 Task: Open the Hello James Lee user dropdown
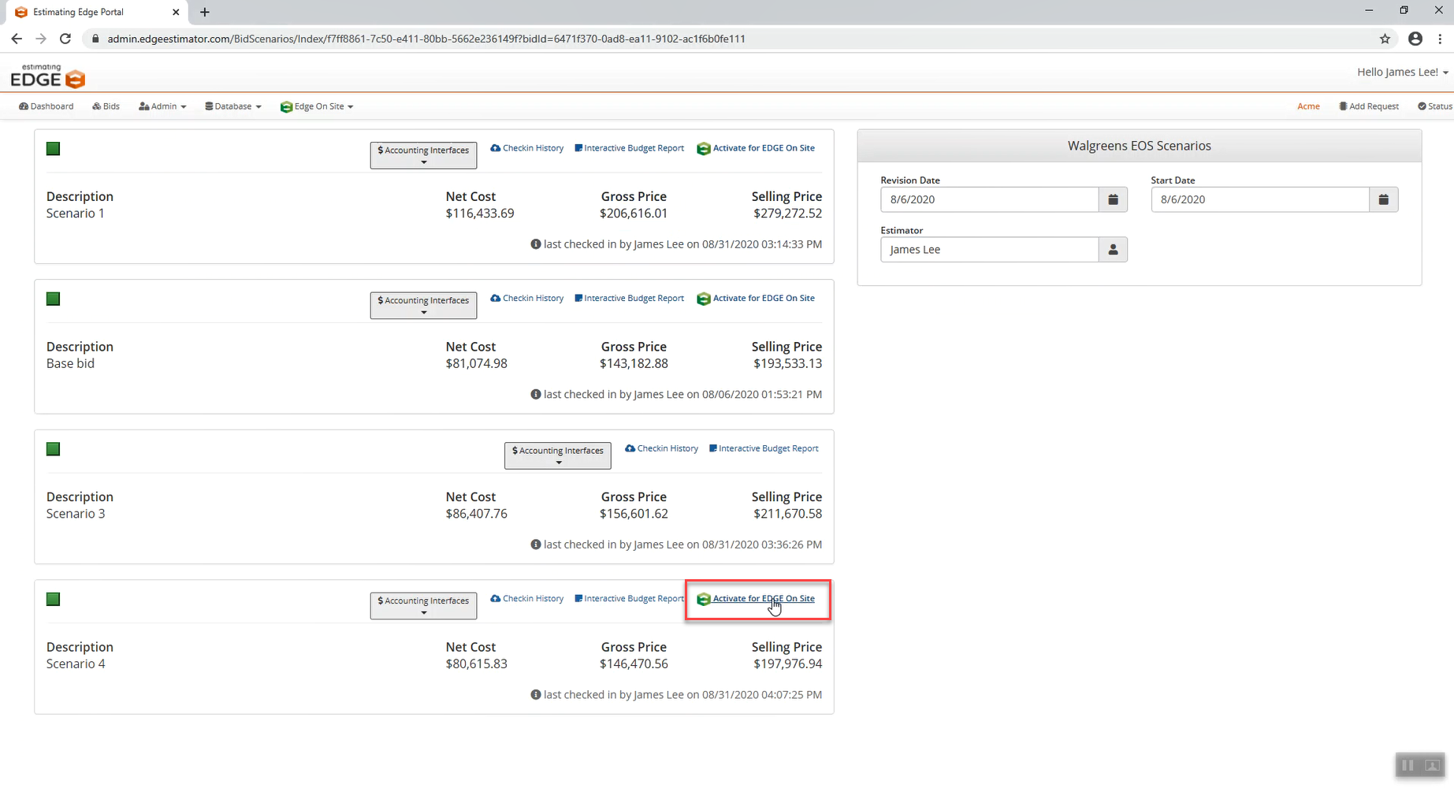click(1402, 72)
